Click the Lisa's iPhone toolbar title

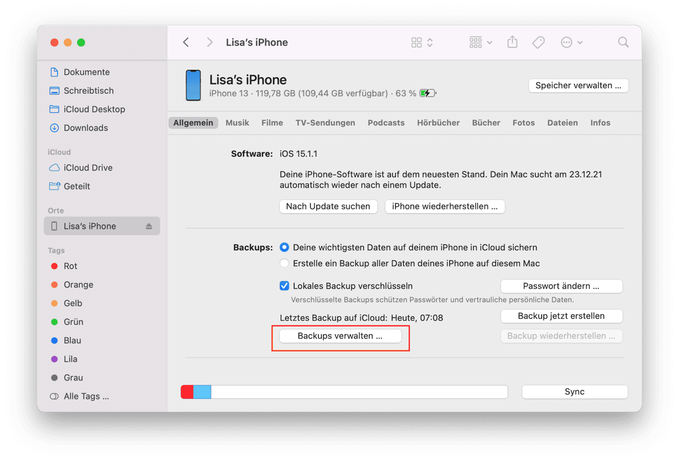(x=257, y=42)
